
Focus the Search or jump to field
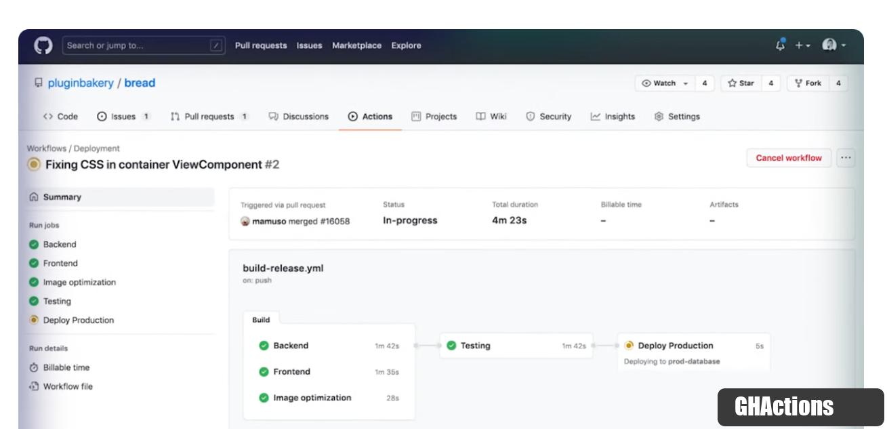pyautogui.click(x=144, y=46)
